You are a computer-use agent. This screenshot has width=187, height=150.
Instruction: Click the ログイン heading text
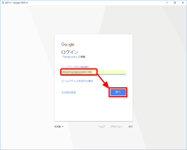[70, 52]
